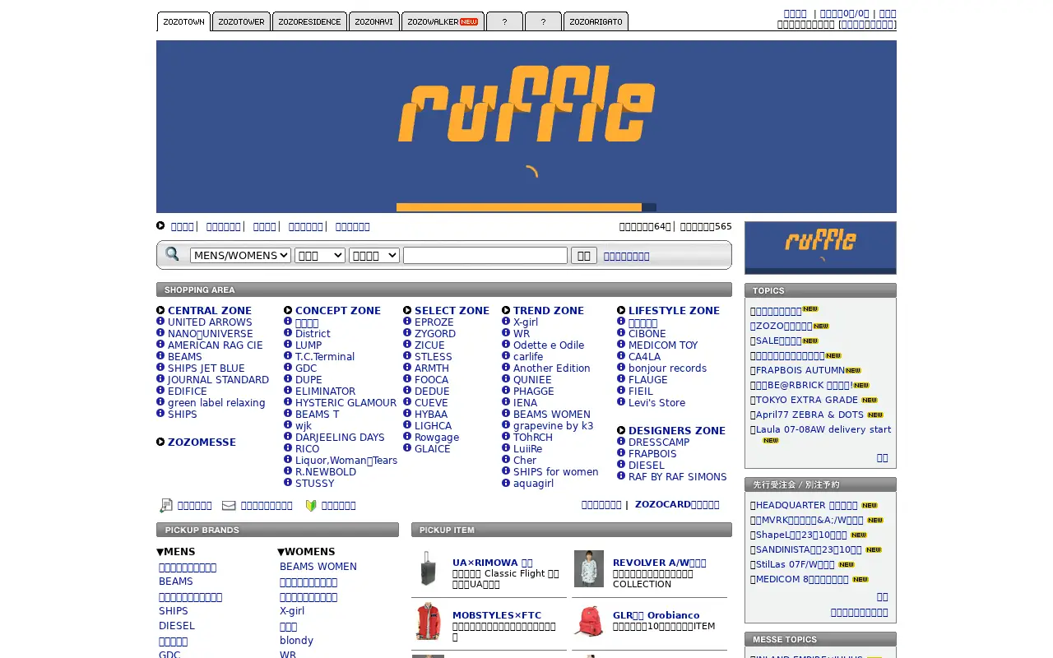1053x658 pixels.
Task: Switch to the ZOZOTOWER tab
Action: tap(241, 21)
